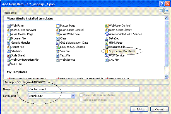
Task: Select the DataSet template icon
Action: [x=107, y=39]
